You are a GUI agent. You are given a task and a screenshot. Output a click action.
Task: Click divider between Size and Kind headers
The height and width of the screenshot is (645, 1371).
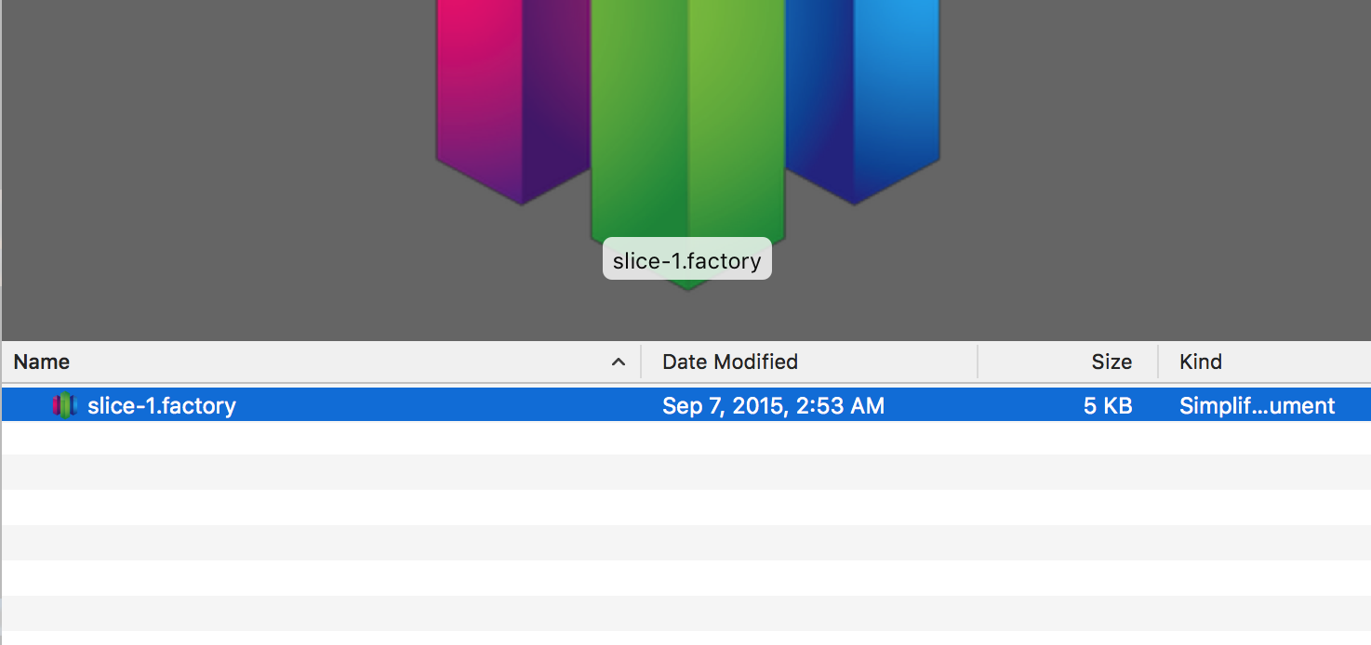(1158, 362)
